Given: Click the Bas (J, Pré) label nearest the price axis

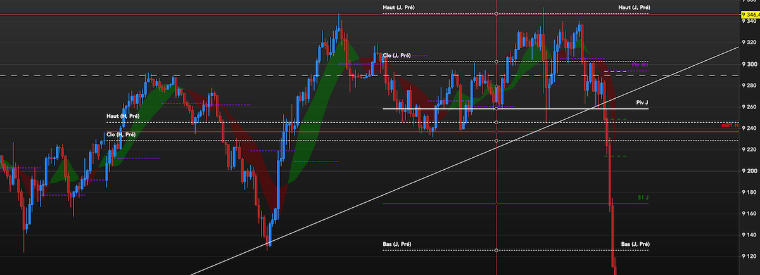Looking at the screenshot, I should (x=635, y=244).
